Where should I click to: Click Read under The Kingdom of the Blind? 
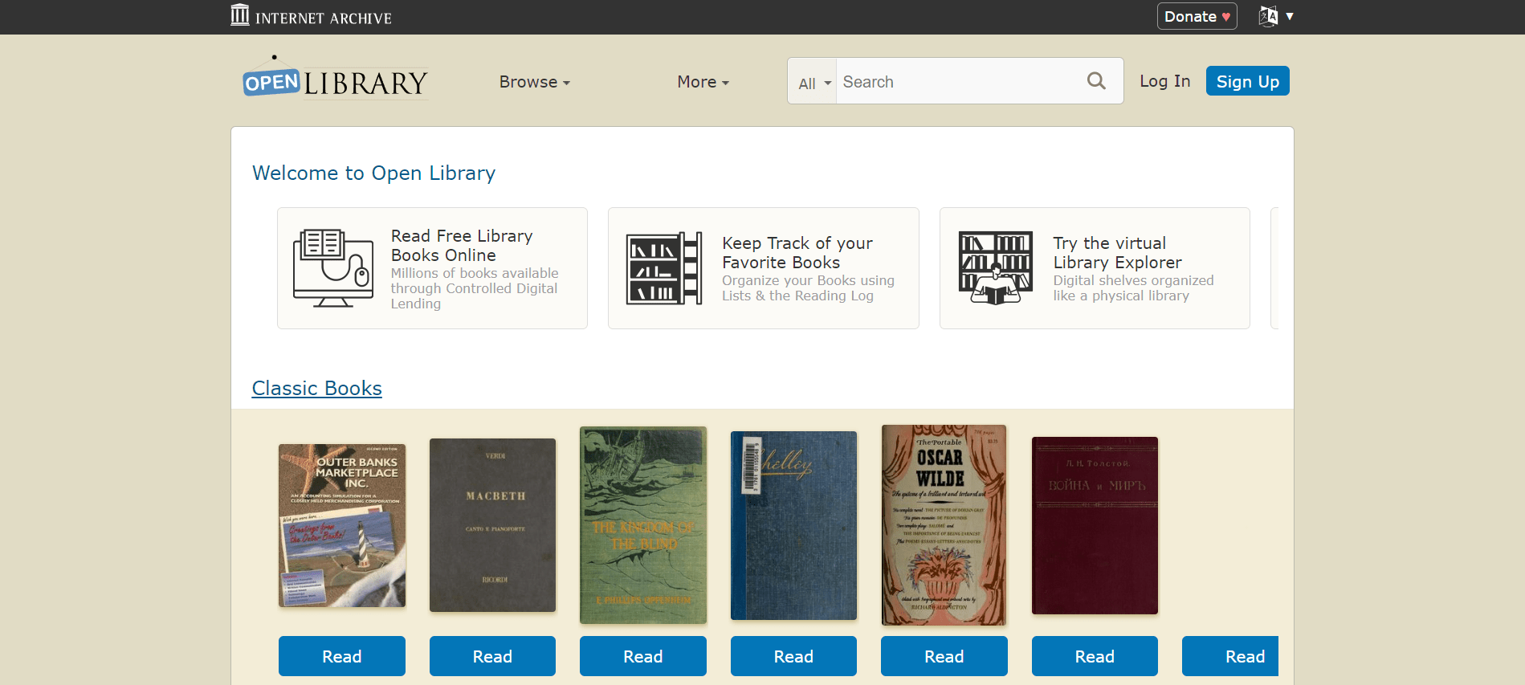643,656
